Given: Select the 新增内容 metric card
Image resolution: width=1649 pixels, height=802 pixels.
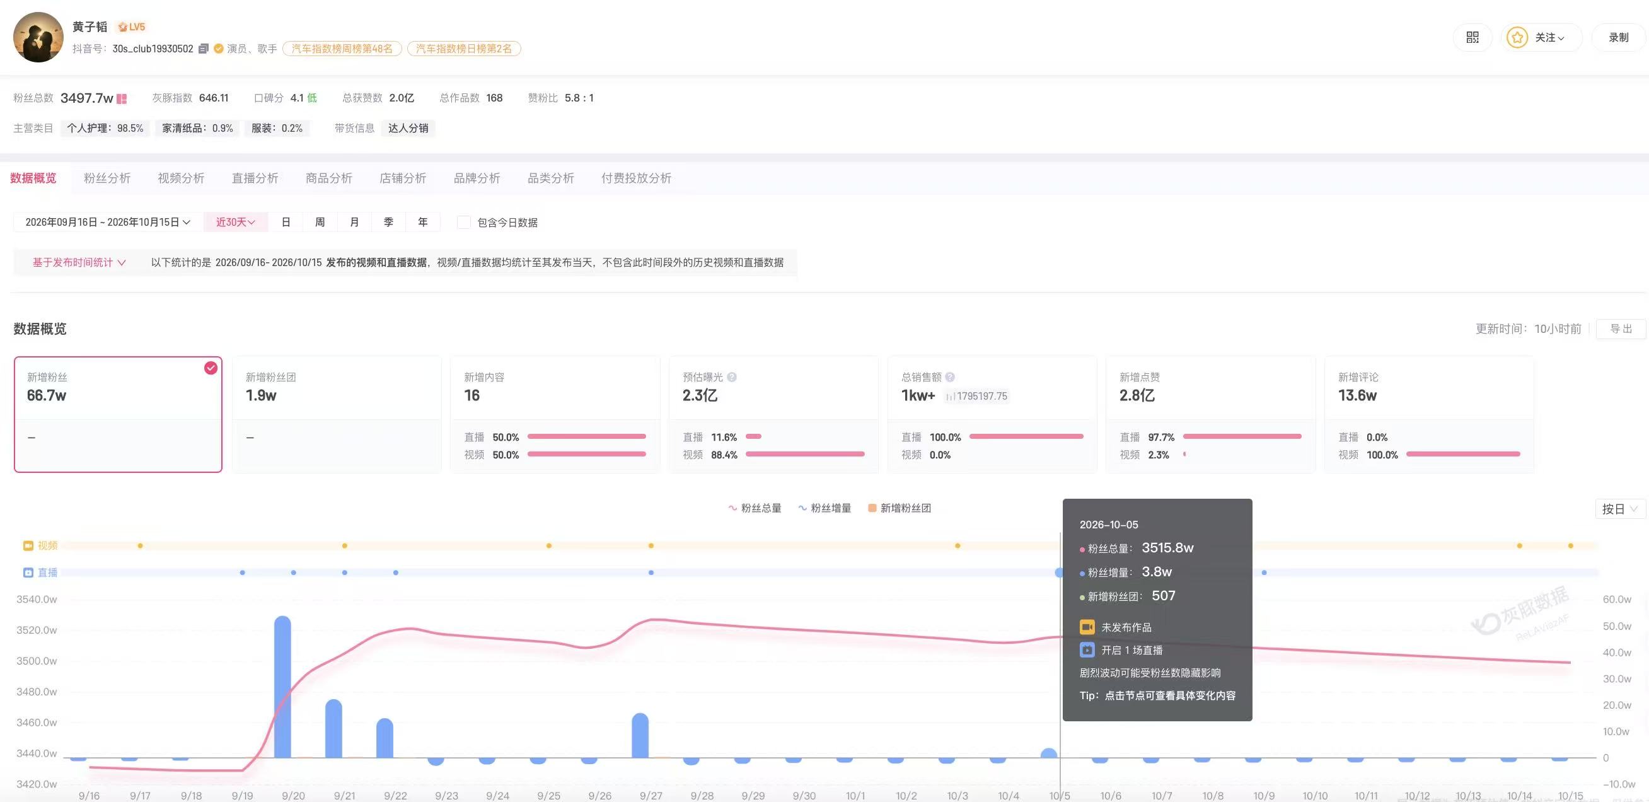Looking at the screenshot, I should (x=555, y=415).
